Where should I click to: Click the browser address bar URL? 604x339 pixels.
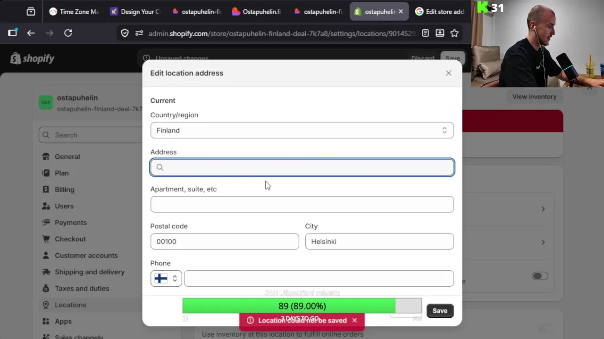[x=281, y=33]
